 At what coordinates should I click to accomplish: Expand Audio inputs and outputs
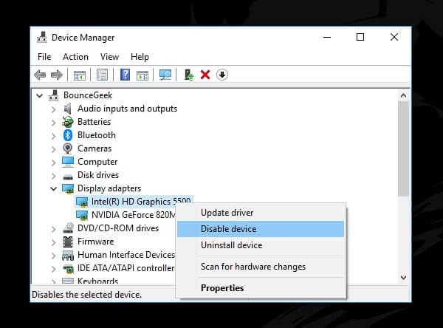[54, 109]
